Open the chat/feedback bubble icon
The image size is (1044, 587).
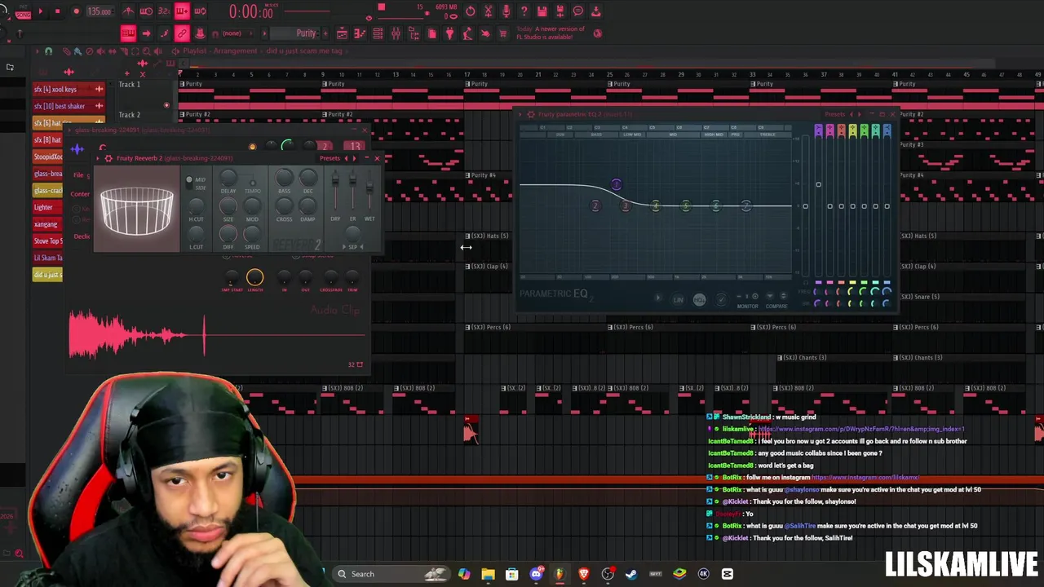click(577, 11)
